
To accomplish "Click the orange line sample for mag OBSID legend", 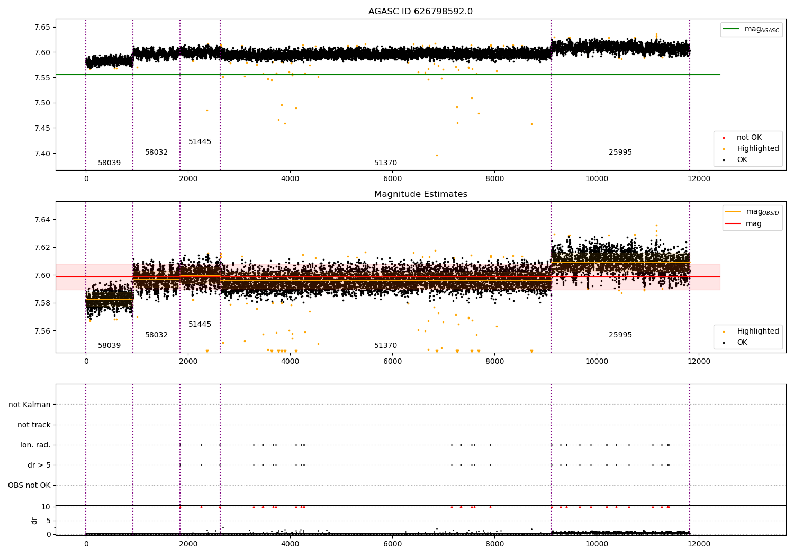I will [x=733, y=212].
